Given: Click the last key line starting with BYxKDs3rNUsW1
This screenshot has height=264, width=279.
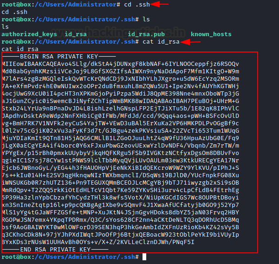Looking at the screenshot, I should click(98, 242).
